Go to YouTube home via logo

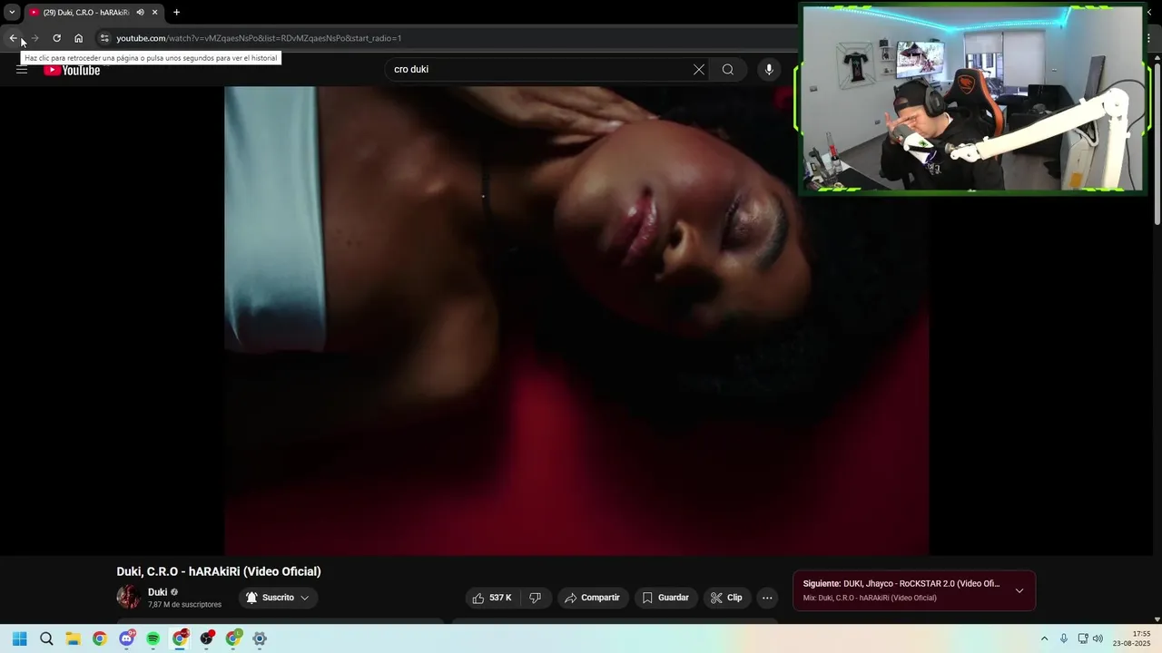(72, 70)
